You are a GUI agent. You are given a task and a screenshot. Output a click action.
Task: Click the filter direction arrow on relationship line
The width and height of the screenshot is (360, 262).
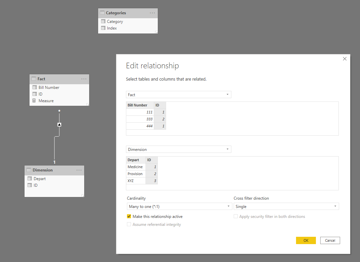[59, 124]
